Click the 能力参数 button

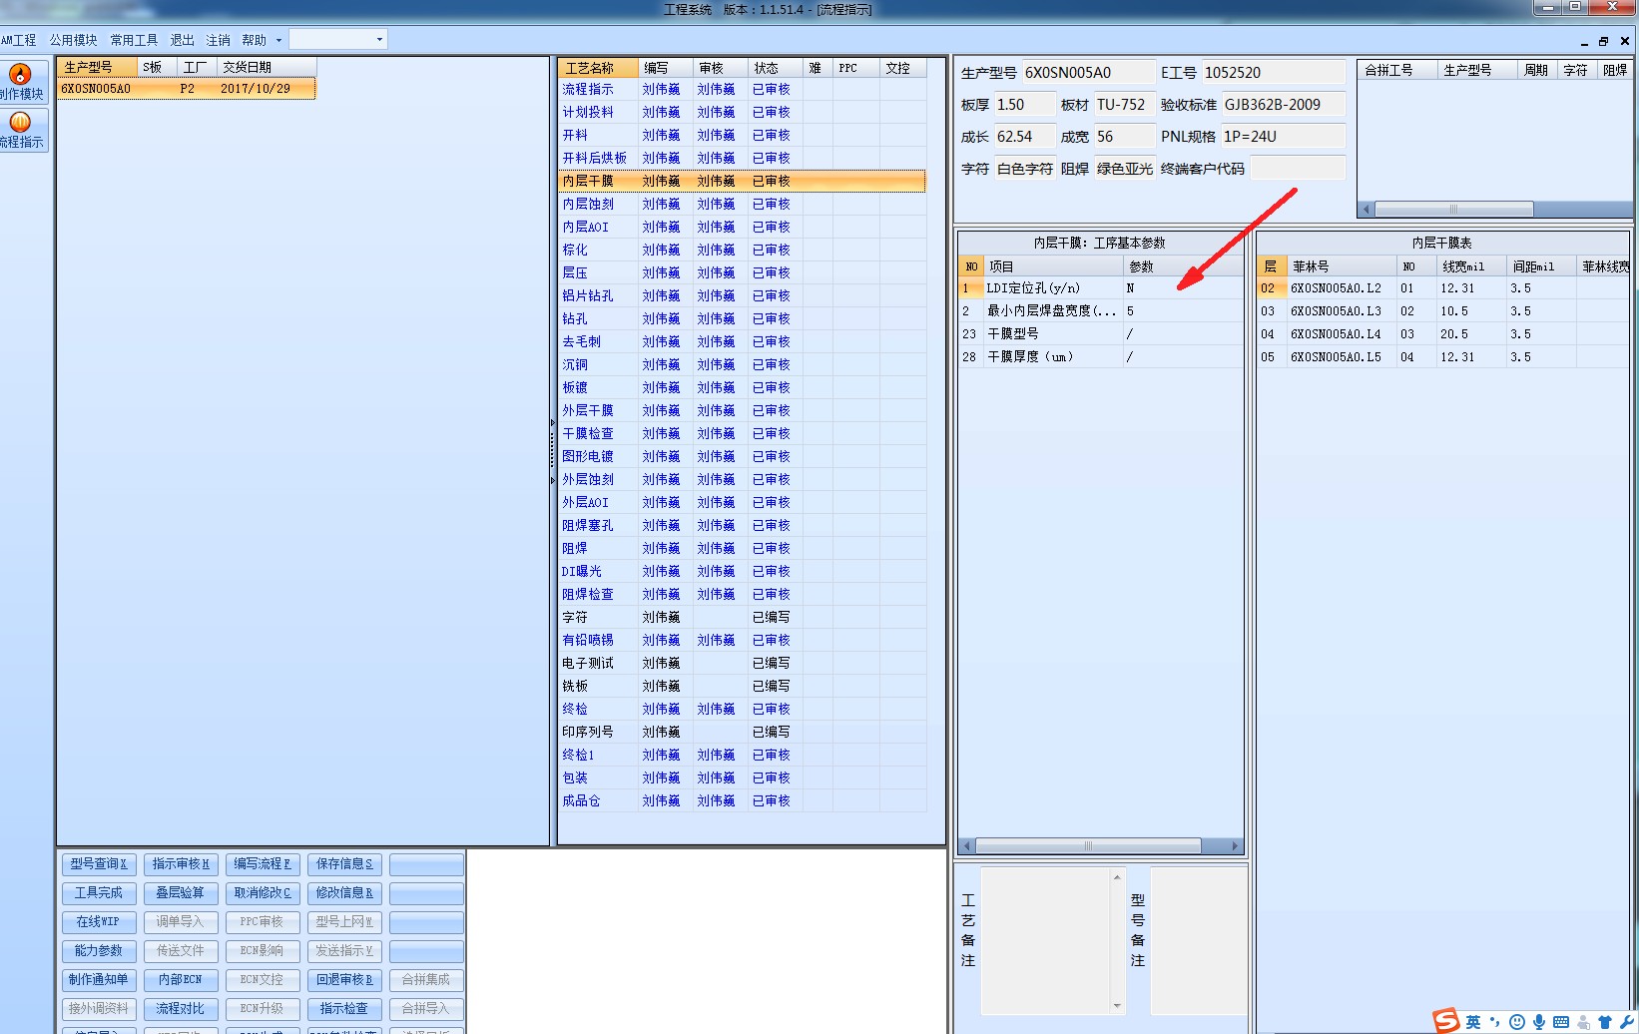(x=99, y=951)
